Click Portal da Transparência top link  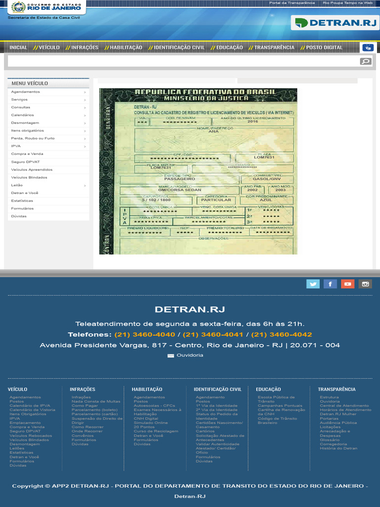[292, 3]
